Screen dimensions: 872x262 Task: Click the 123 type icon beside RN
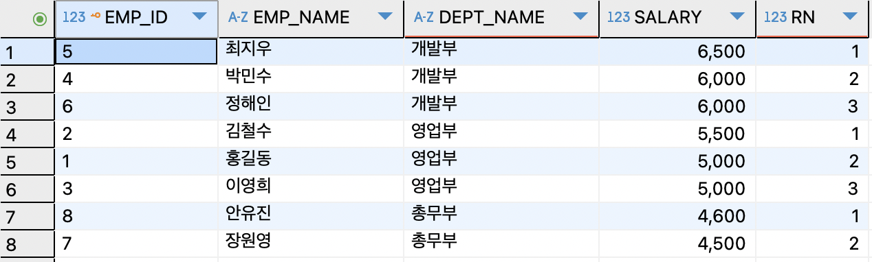pos(775,18)
